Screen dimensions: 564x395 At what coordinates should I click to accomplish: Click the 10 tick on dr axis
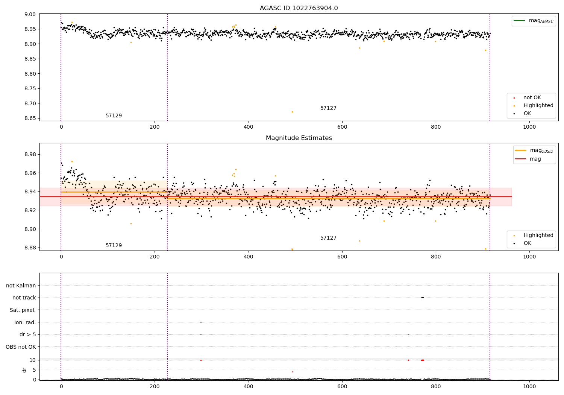pyautogui.click(x=33, y=360)
